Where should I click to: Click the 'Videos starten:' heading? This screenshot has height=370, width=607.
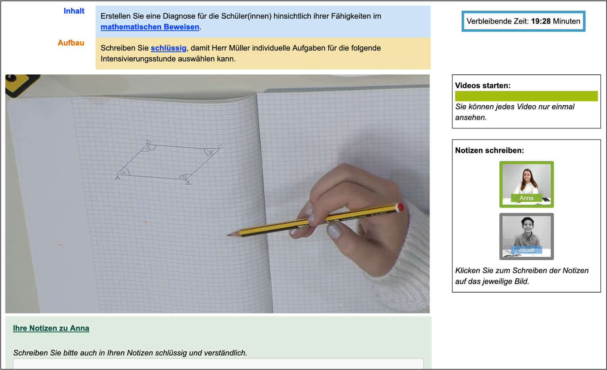(482, 85)
